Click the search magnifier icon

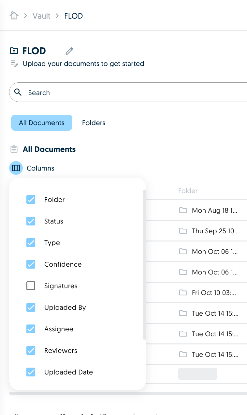(x=18, y=92)
